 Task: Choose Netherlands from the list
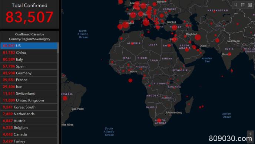[29, 114]
